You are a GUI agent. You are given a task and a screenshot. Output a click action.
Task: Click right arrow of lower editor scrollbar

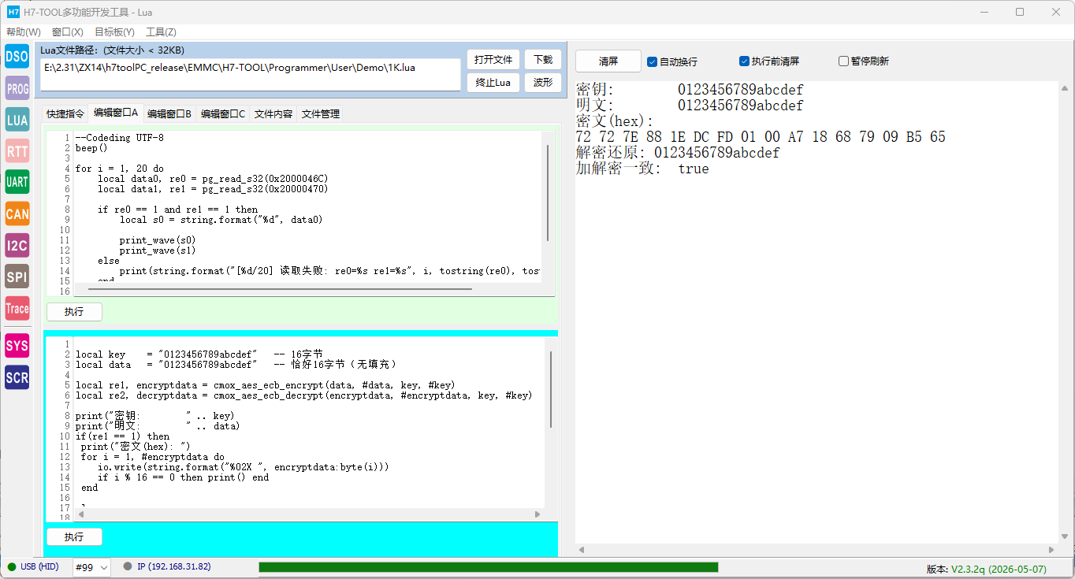(x=537, y=514)
